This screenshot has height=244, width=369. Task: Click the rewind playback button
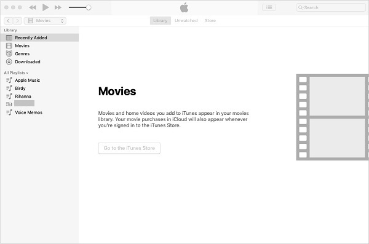(x=33, y=7)
